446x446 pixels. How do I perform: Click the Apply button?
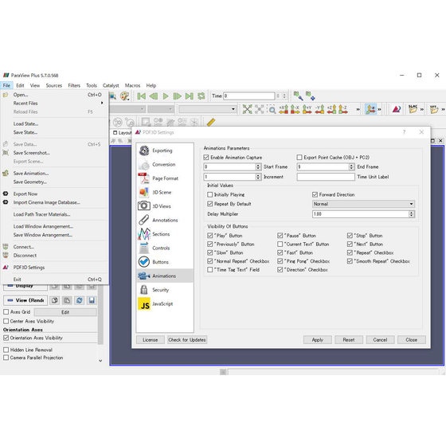click(x=318, y=339)
